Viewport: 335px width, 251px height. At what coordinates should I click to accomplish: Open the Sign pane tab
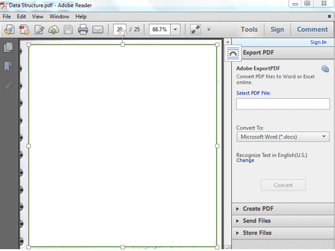coord(277,29)
